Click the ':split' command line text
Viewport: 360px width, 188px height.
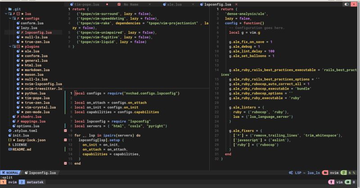[6, 178]
